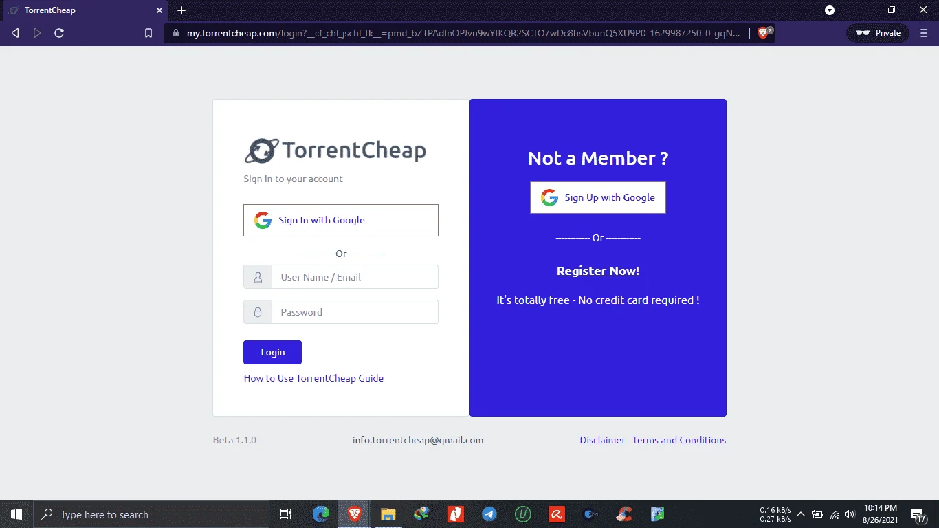Image resolution: width=939 pixels, height=528 pixels.
Task: Go back using the browser back arrow
Action: click(15, 33)
